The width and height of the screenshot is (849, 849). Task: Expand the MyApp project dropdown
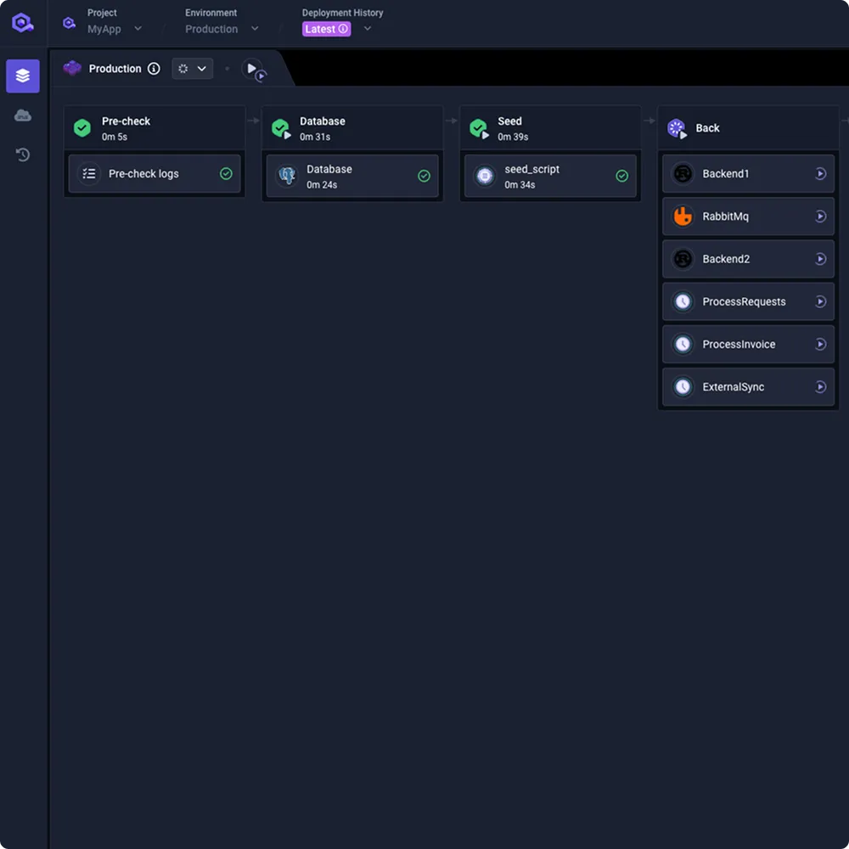[x=138, y=28]
